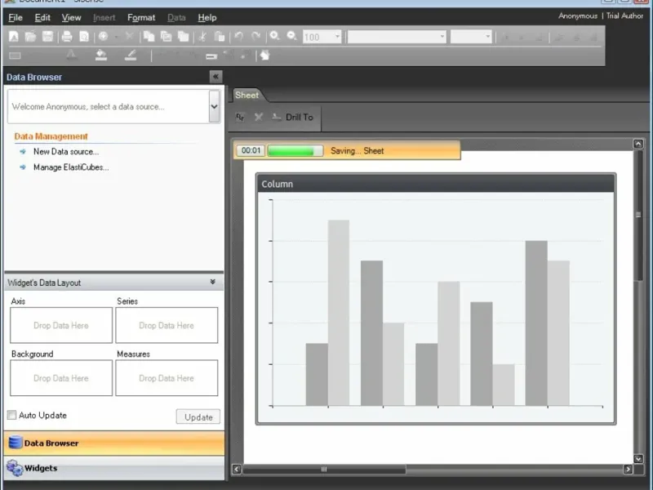Toggle the Auto Update checkbox
The image size is (653, 490).
[11, 415]
